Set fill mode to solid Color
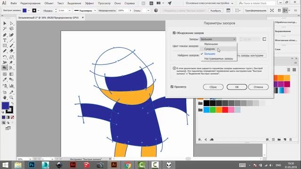 (x=3, y=117)
